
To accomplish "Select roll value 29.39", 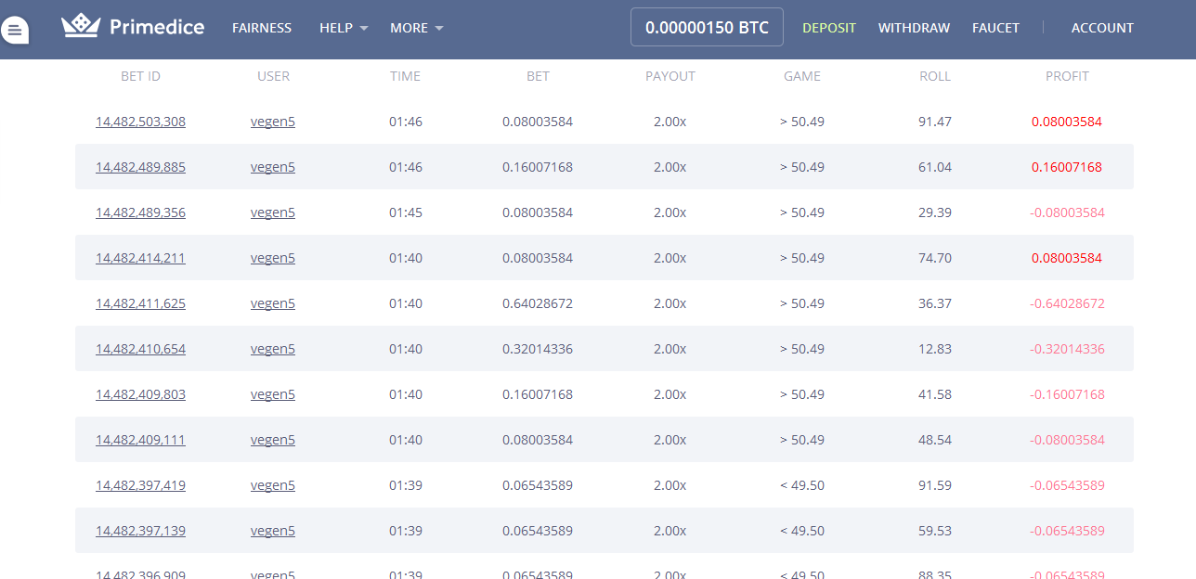I will point(935,212).
